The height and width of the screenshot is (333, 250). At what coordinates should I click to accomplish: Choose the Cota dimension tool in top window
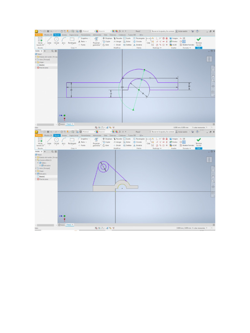coord(148,40)
